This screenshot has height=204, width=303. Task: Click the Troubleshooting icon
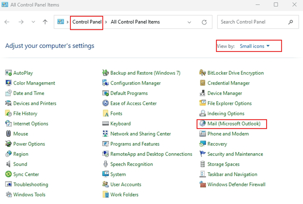(x=8, y=184)
